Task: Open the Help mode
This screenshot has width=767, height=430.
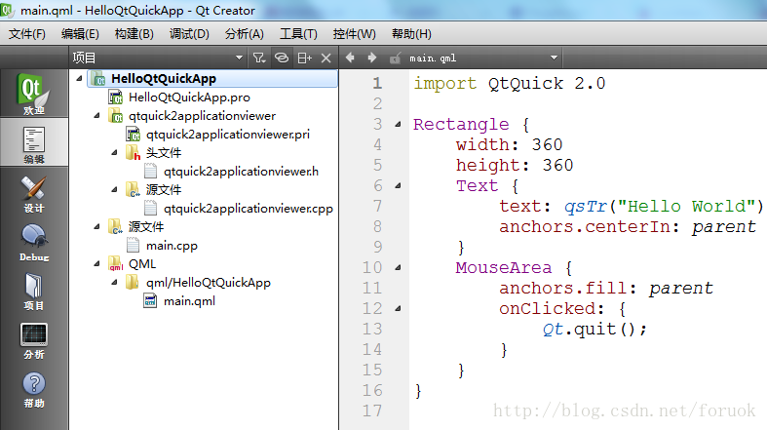Action: point(34,390)
